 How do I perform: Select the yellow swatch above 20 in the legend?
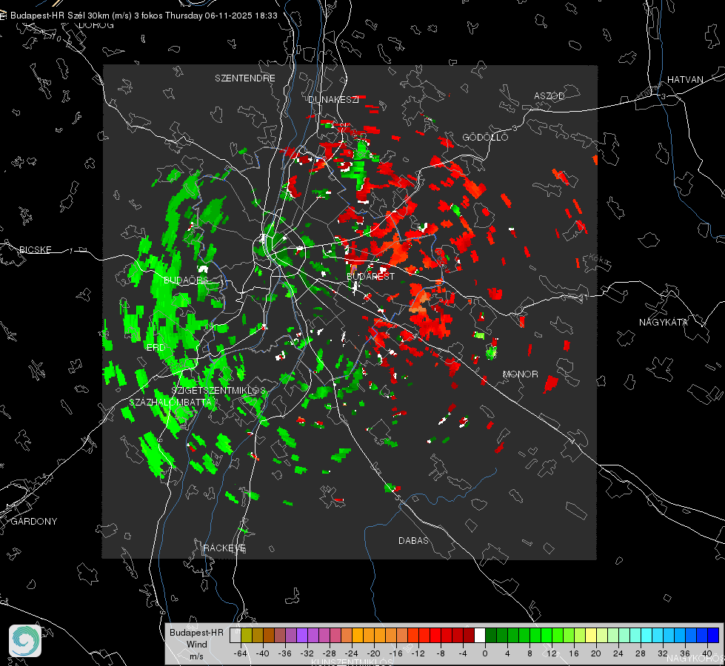[x=592, y=636]
